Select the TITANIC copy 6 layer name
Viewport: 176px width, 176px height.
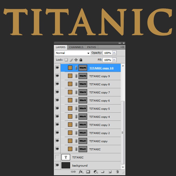coord(99,100)
